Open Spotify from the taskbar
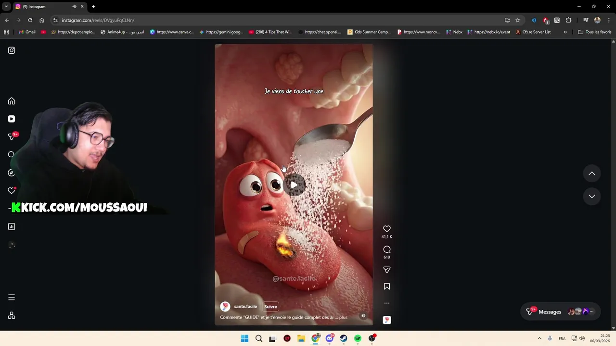Screen dimensions: 616x346 pyautogui.click(x=358, y=338)
